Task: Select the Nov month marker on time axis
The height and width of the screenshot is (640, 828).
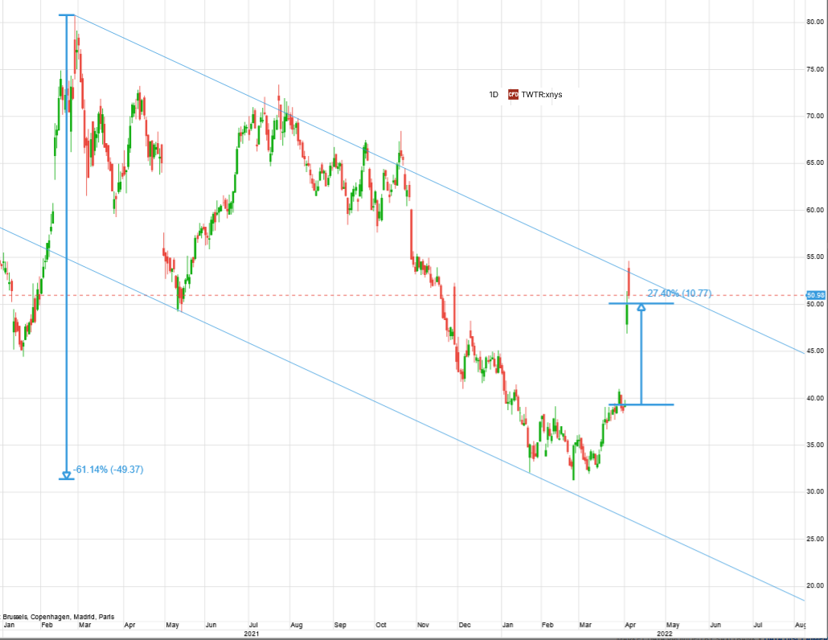Action: tap(424, 624)
